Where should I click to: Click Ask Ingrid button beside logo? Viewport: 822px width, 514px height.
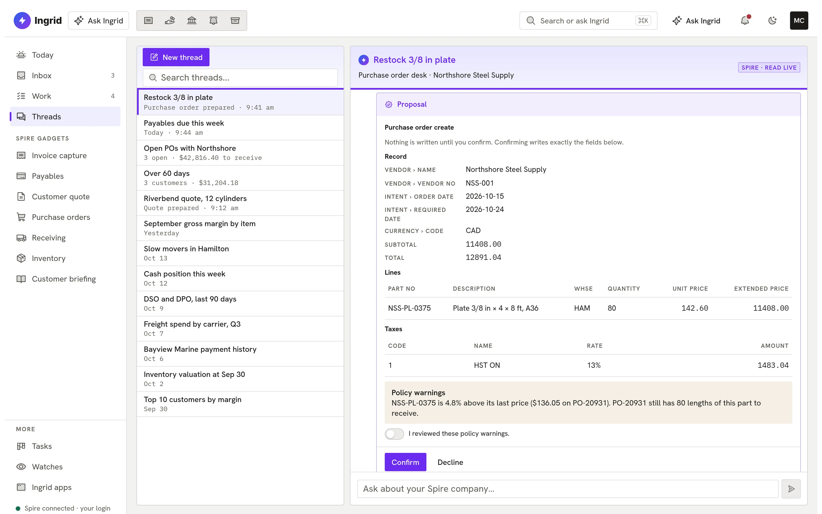tap(98, 21)
